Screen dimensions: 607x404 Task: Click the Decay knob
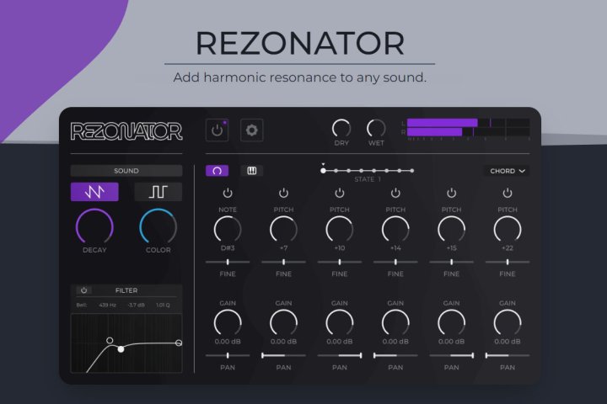point(94,226)
